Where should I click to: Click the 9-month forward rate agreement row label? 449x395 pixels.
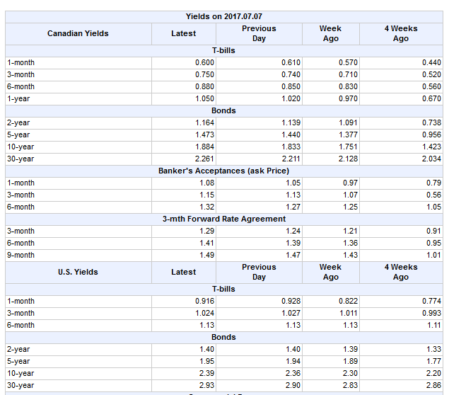pyautogui.click(x=21, y=255)
